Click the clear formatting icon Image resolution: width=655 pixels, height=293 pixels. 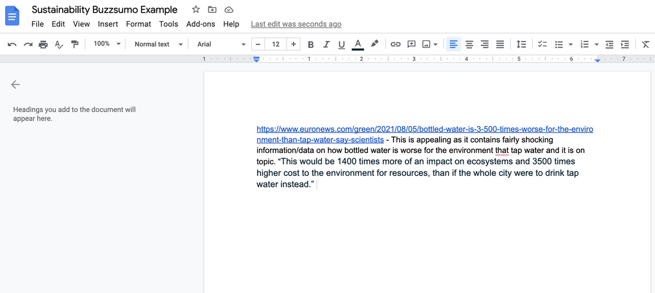pyautogui.click(x=645, y=44)
